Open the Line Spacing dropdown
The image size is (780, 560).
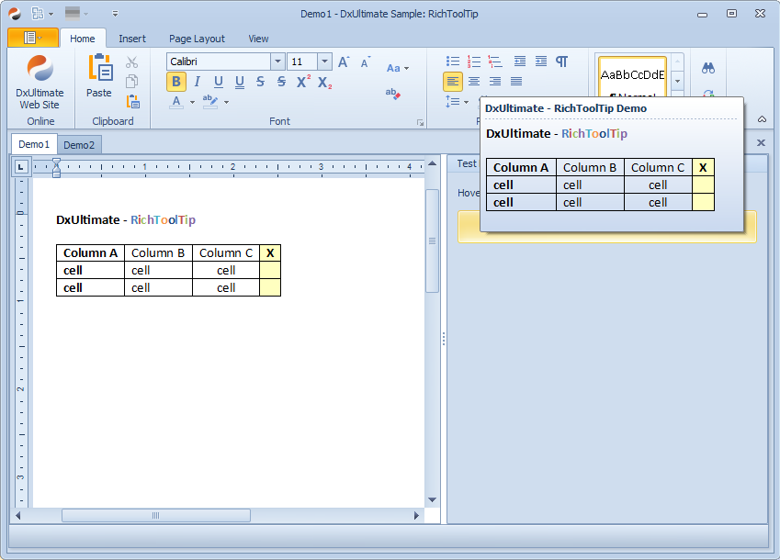[457, 102]
